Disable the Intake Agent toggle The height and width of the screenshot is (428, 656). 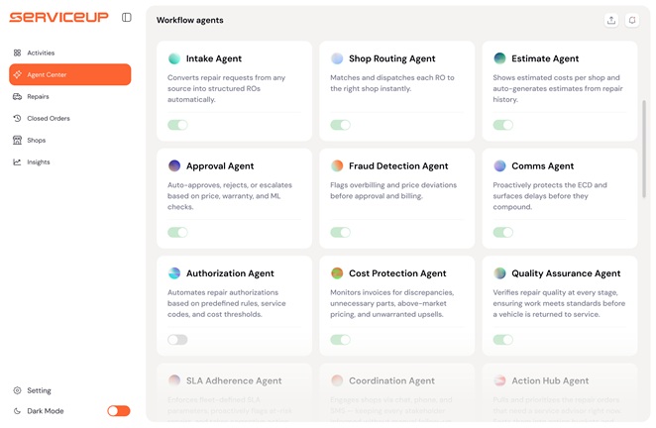click(x=177, y=125)
